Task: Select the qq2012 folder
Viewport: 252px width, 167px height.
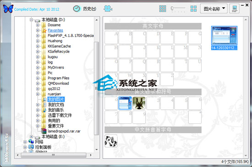Action: pyautogui.click(x=54, y=89)
